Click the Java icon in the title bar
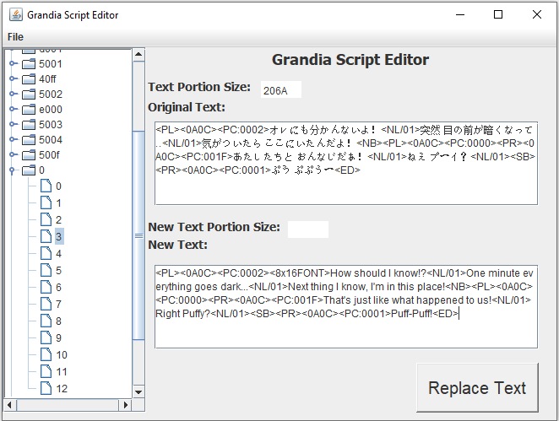The width and height of the screenshot is (559, 421). pyautogui.click(x=16, y=14)
